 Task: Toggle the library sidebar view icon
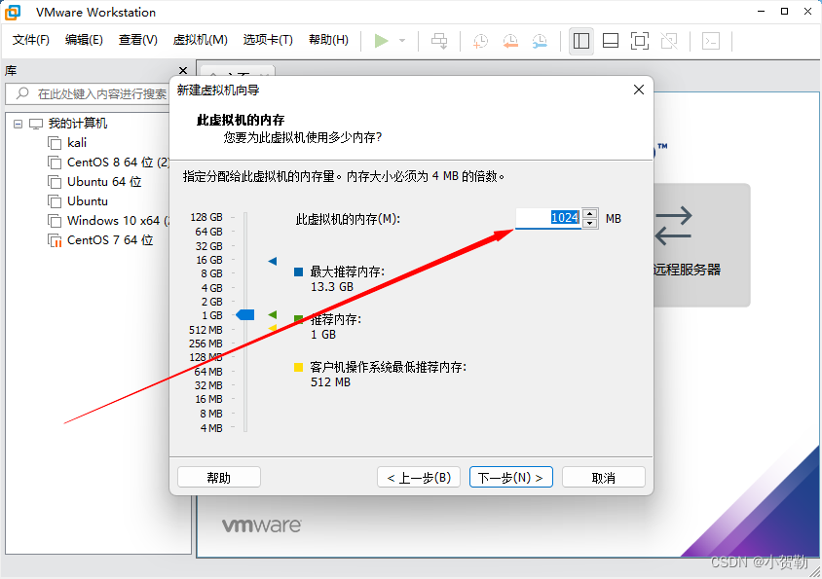click(581, 41)
